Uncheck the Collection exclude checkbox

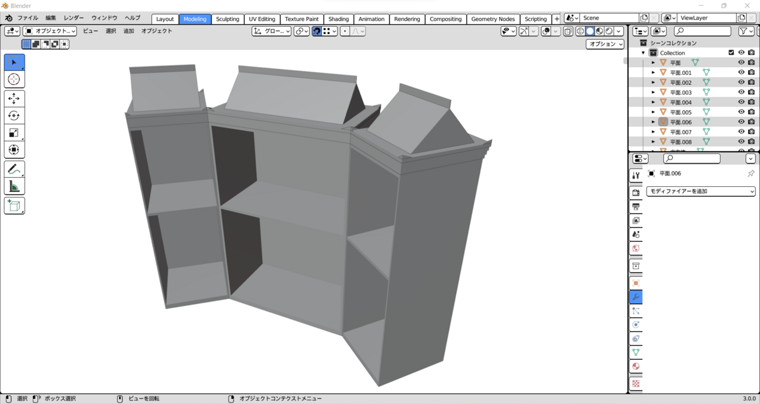point(731,53)
